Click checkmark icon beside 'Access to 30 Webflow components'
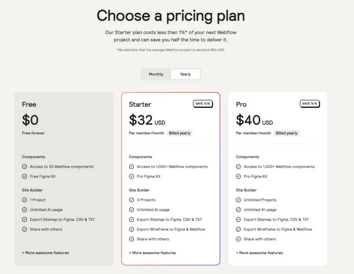This screenshot has height=274, width=354. (x=25, y=167)
